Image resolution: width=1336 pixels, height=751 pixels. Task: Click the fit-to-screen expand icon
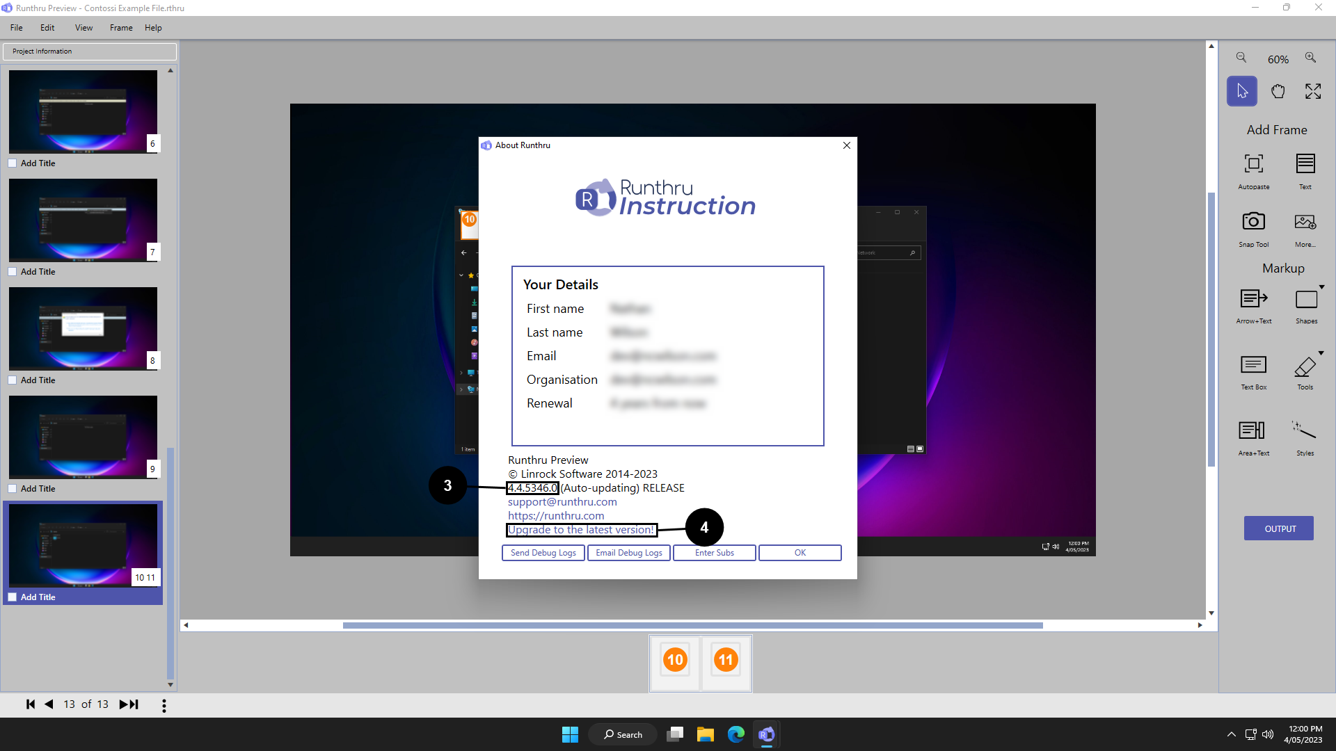coord(1313,91)
